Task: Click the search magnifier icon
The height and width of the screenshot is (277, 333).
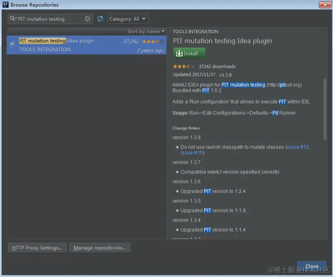Action: (x=13, y=19)
